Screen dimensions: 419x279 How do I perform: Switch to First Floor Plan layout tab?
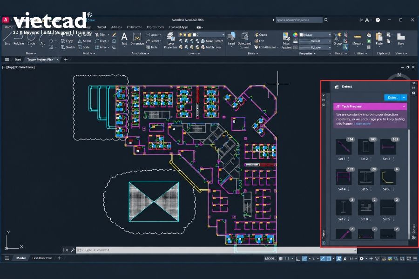(x=42, y=258)
